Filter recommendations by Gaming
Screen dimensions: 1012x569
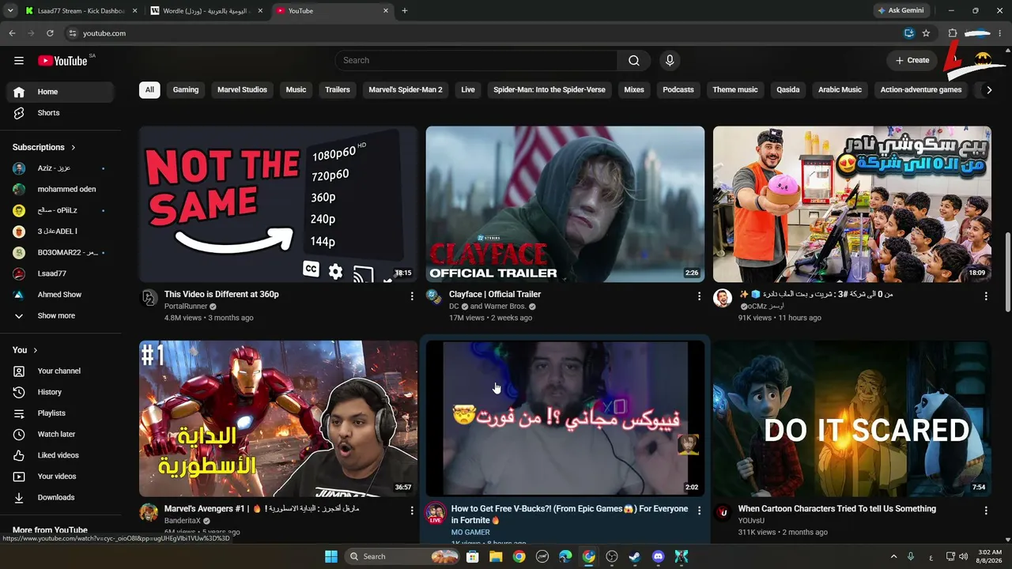pyautogui.click(x=186, y=90)
